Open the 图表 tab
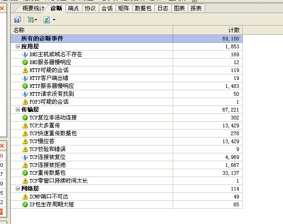The width and height of the screenshot is (283, 224). (x=180, y=8)
